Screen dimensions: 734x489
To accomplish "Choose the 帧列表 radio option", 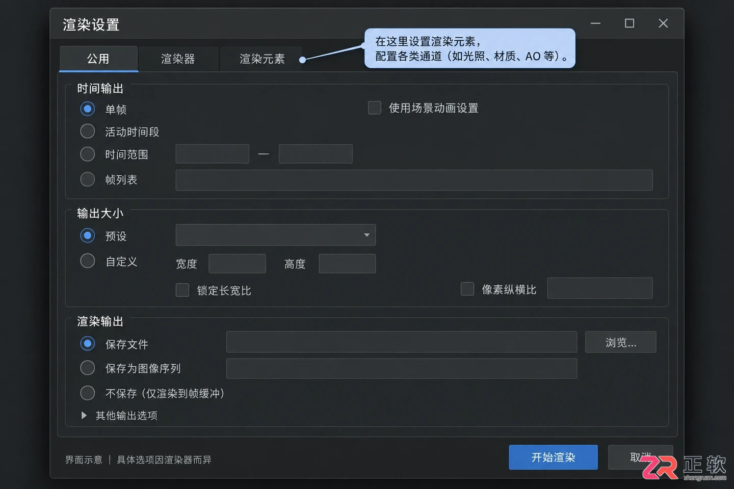I will click(x=88, y=179).
